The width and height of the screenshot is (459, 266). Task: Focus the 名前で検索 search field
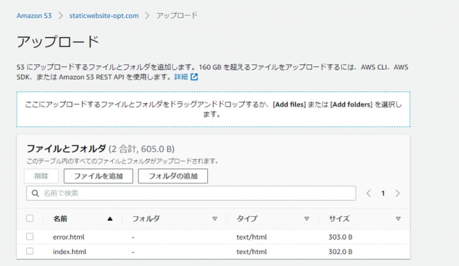[198, 193]
